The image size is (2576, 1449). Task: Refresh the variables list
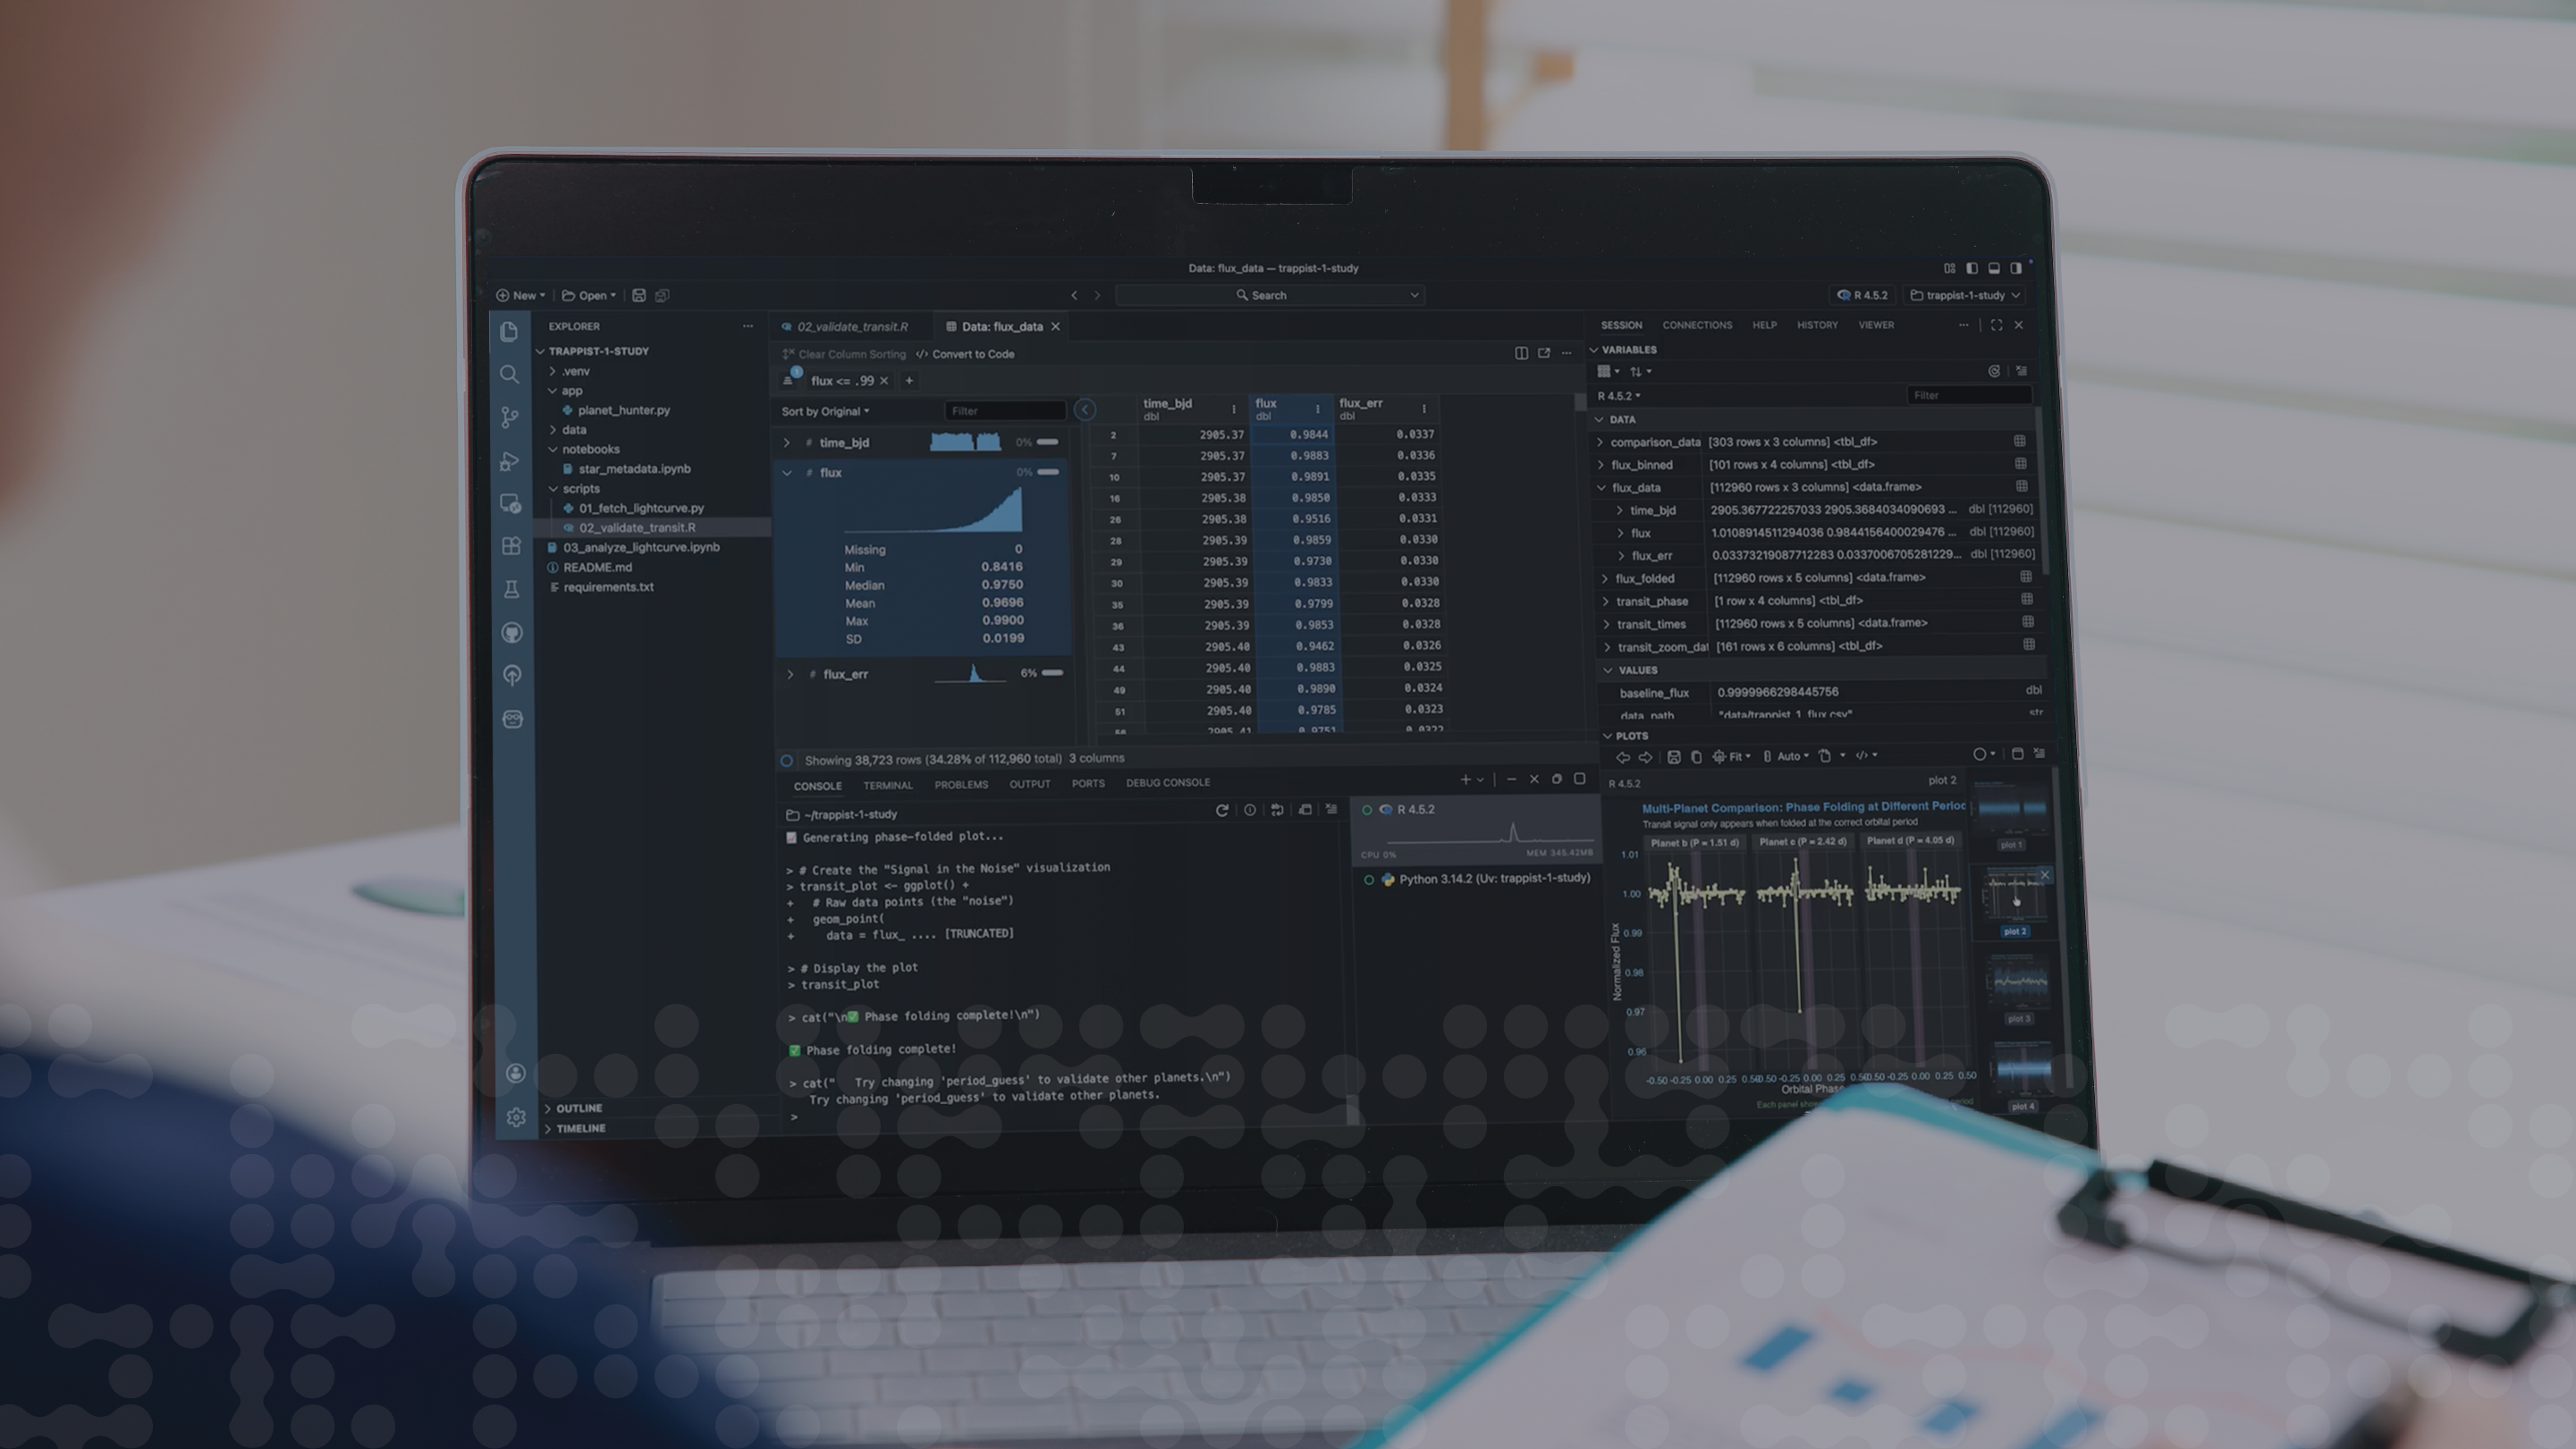click(1994, 371)
